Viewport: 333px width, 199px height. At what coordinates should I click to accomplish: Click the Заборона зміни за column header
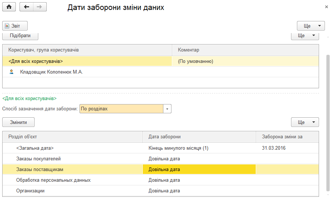pos(287,137)
